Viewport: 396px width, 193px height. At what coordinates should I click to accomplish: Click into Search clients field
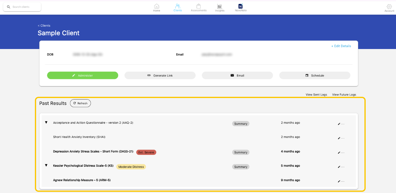click(22, 7)
